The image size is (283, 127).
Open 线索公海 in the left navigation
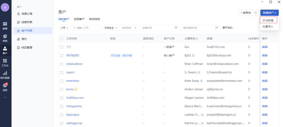coord(29,14)
